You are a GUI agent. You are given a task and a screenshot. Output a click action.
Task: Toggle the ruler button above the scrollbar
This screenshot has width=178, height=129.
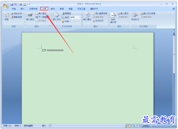(x=174, y=31)
